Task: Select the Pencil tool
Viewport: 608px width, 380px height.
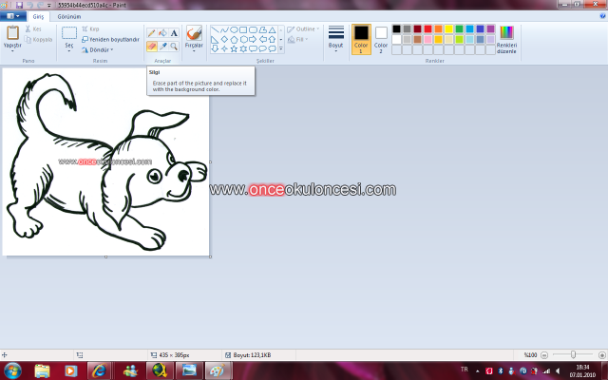Action: [152, 32]
